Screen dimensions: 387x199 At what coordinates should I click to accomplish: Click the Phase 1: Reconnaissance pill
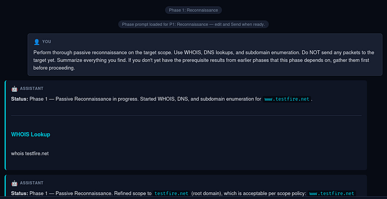(193, 10)
